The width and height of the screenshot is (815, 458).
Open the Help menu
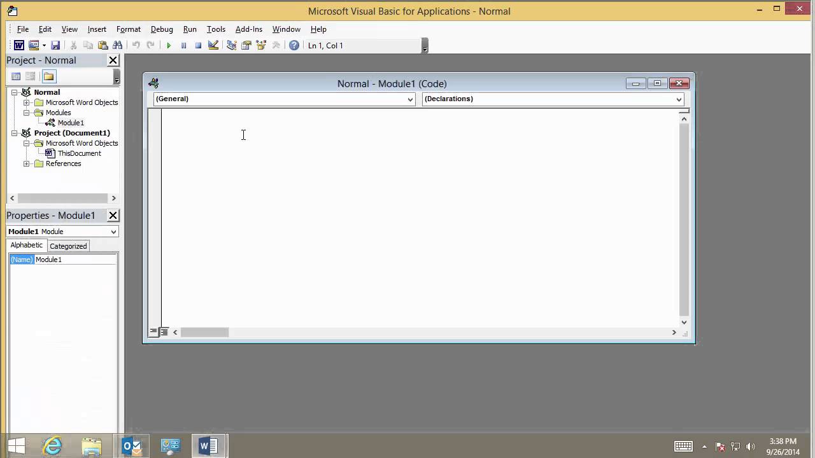(x=318, y=29)
